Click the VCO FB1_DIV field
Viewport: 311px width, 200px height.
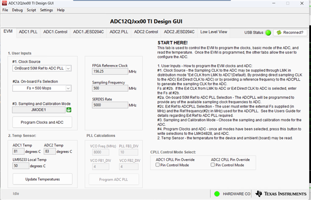101,167
